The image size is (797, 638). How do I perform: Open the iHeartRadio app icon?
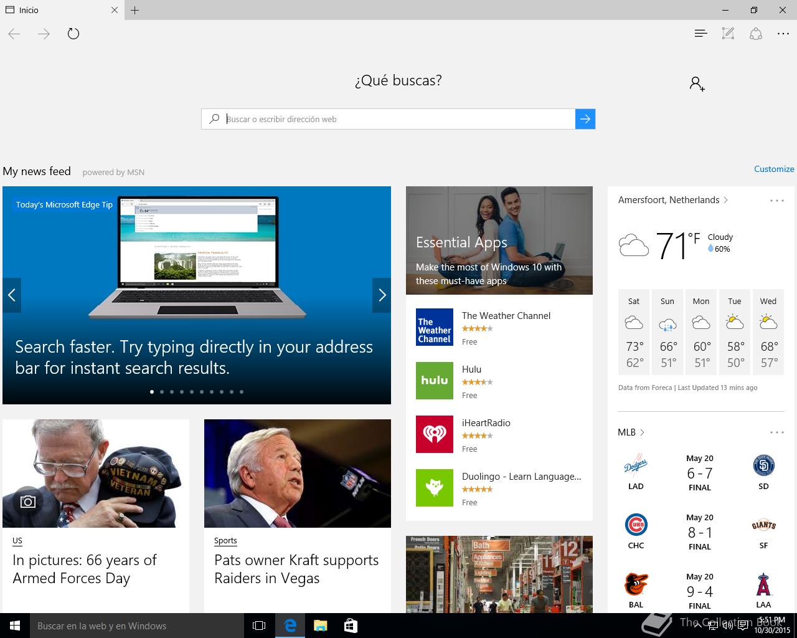(x=435, y=434)
